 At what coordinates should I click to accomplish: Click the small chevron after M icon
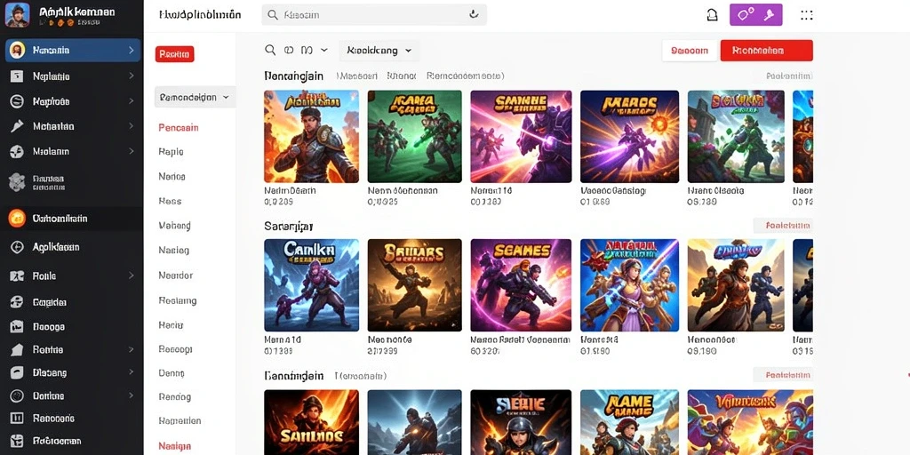[323, 51]
